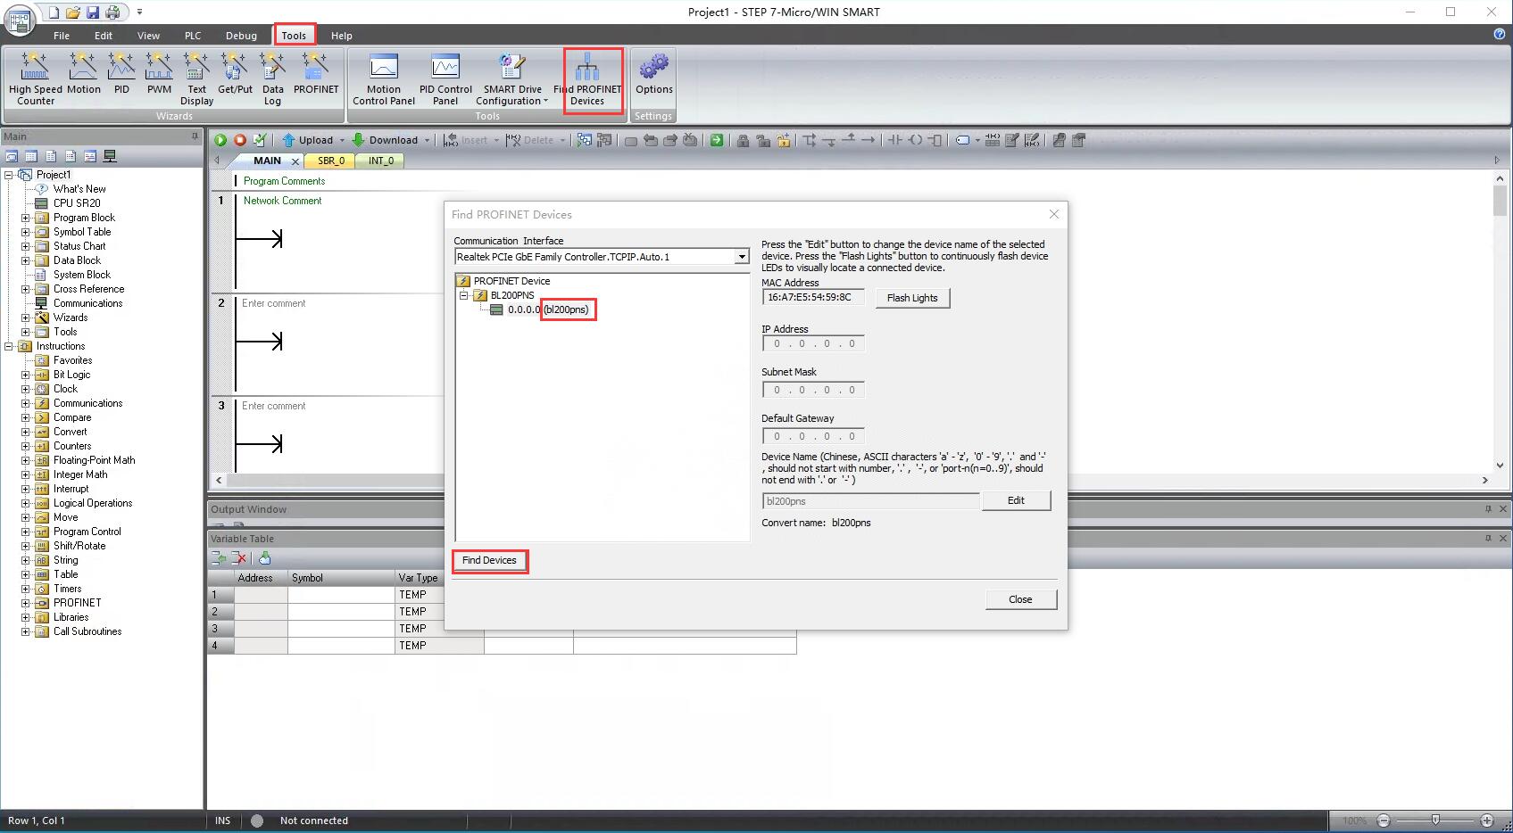Collapse the Project1 root node
Viewport: 1513px width, 833px height.
tap(9, 175)
